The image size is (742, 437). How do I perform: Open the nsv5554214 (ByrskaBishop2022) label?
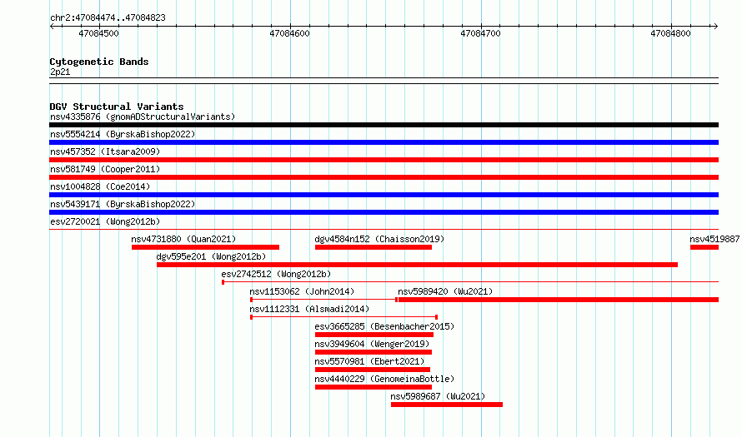tap(123, 134)
